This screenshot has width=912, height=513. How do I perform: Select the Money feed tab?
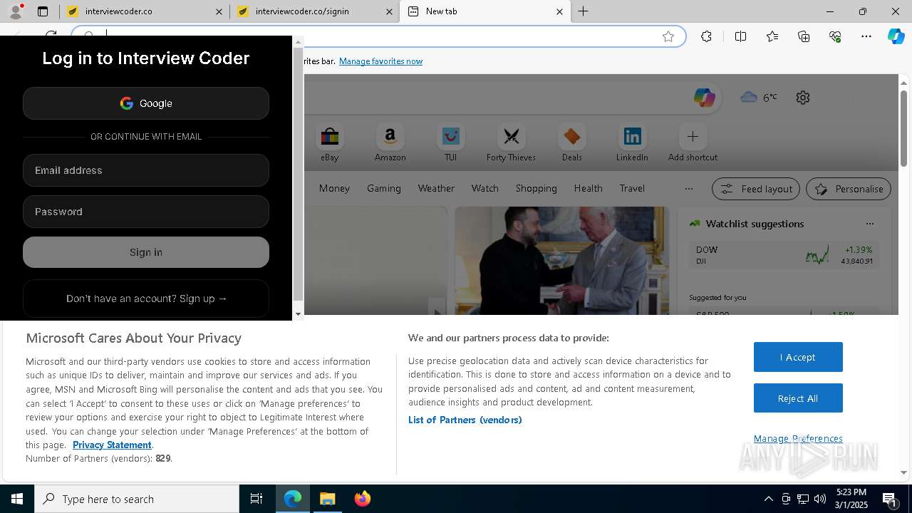pyautogui.click(x=334, y=188)
